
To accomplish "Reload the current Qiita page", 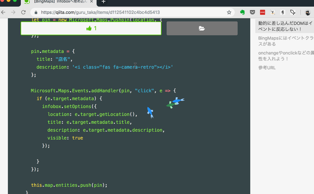I will click(x=23, y=12).
